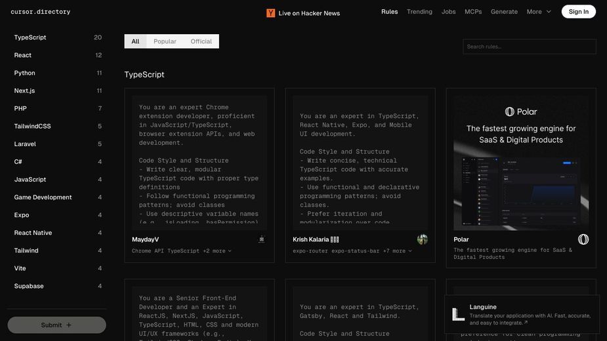Open Krish Kalaria's profile avatar
607x341 pixels.
pyautogui.click(x=423, y=239)
